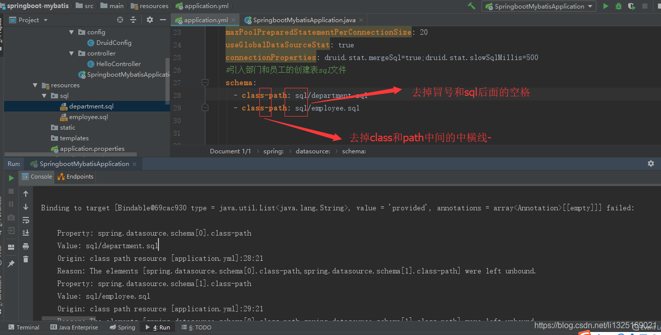Screen dimensions: 661x335
Task: Open Project panel gear settings
Action: click(x=150, y=20)
